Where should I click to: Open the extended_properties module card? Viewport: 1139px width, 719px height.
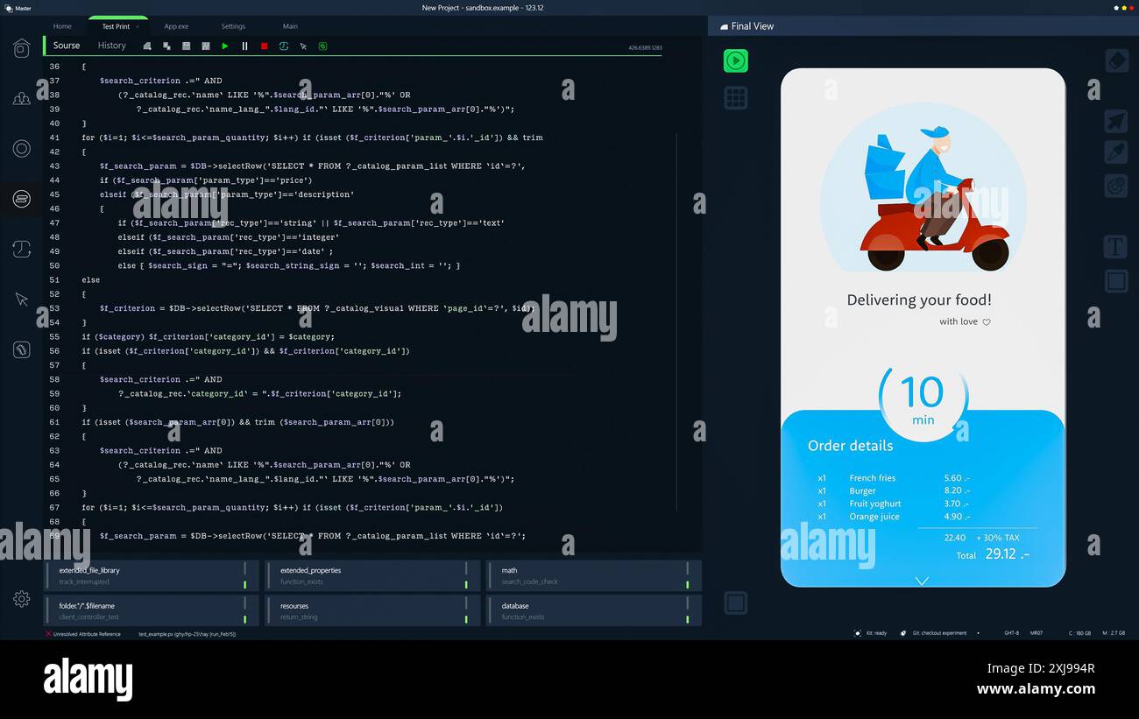pos(373,575)
